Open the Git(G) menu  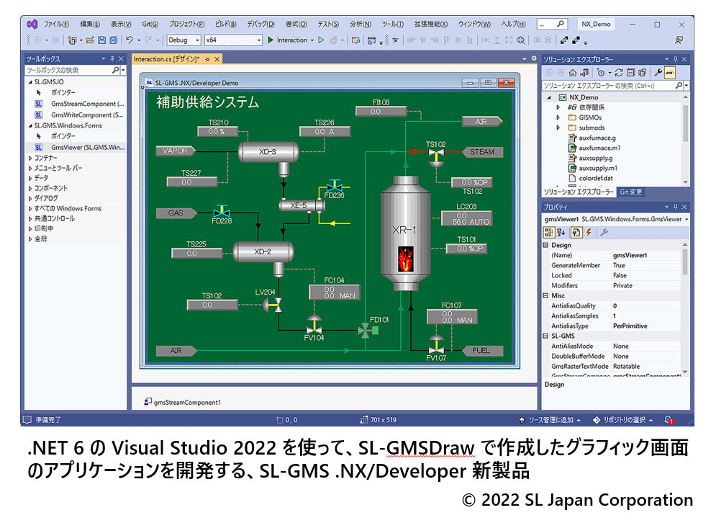(x=150, y=24)
